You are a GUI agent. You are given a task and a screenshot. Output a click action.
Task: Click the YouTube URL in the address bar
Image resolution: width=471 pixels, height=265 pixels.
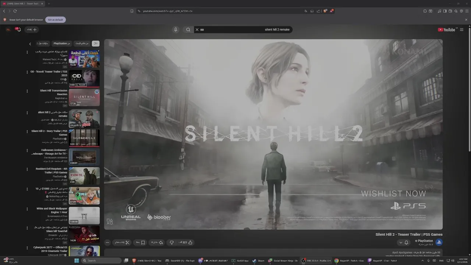point(167,11)
